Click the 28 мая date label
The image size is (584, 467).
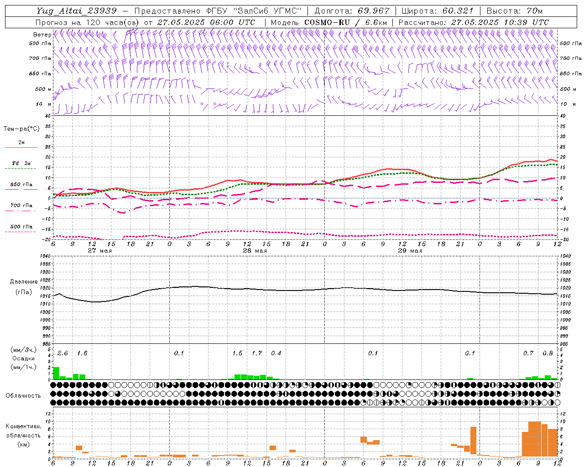click(x=255, y=251)
